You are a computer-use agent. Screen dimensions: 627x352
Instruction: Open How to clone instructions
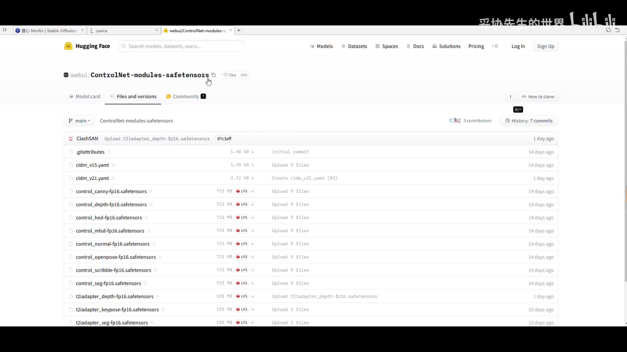(x=538, y=96)
